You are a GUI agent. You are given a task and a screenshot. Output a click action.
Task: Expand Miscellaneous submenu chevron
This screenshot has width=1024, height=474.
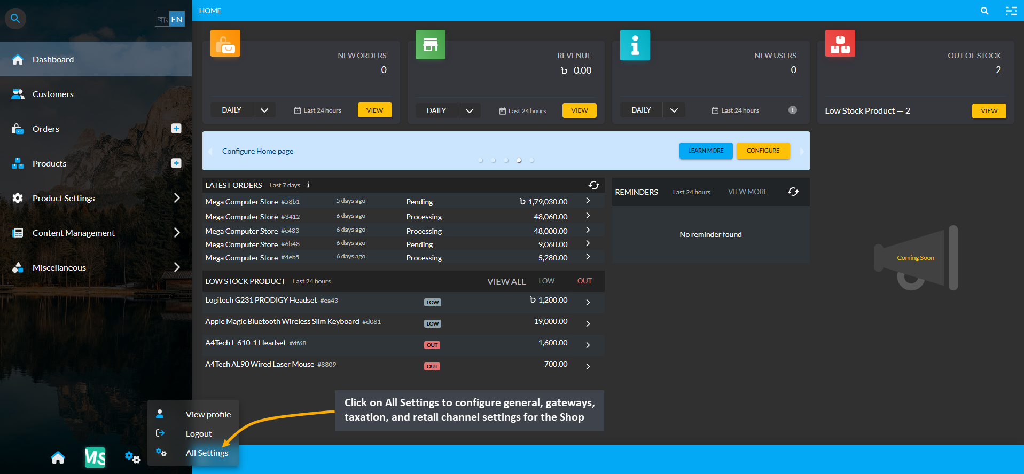(177, 267)
